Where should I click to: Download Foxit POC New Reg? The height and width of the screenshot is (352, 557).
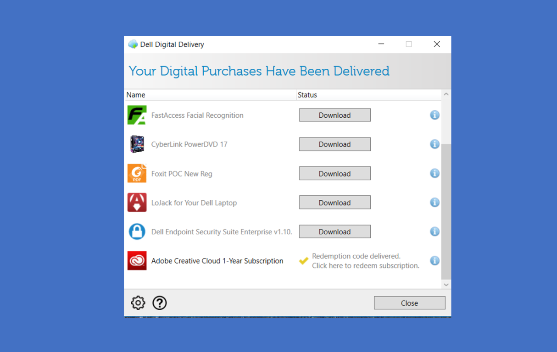coord(335,173)
